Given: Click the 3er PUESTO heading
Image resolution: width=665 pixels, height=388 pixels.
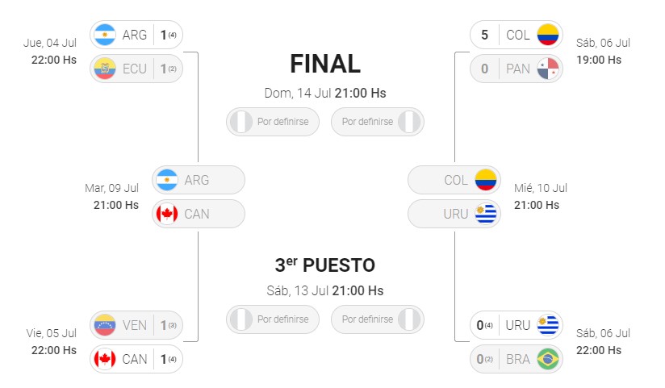Looking at the screenshot, I should click(325, 265).
